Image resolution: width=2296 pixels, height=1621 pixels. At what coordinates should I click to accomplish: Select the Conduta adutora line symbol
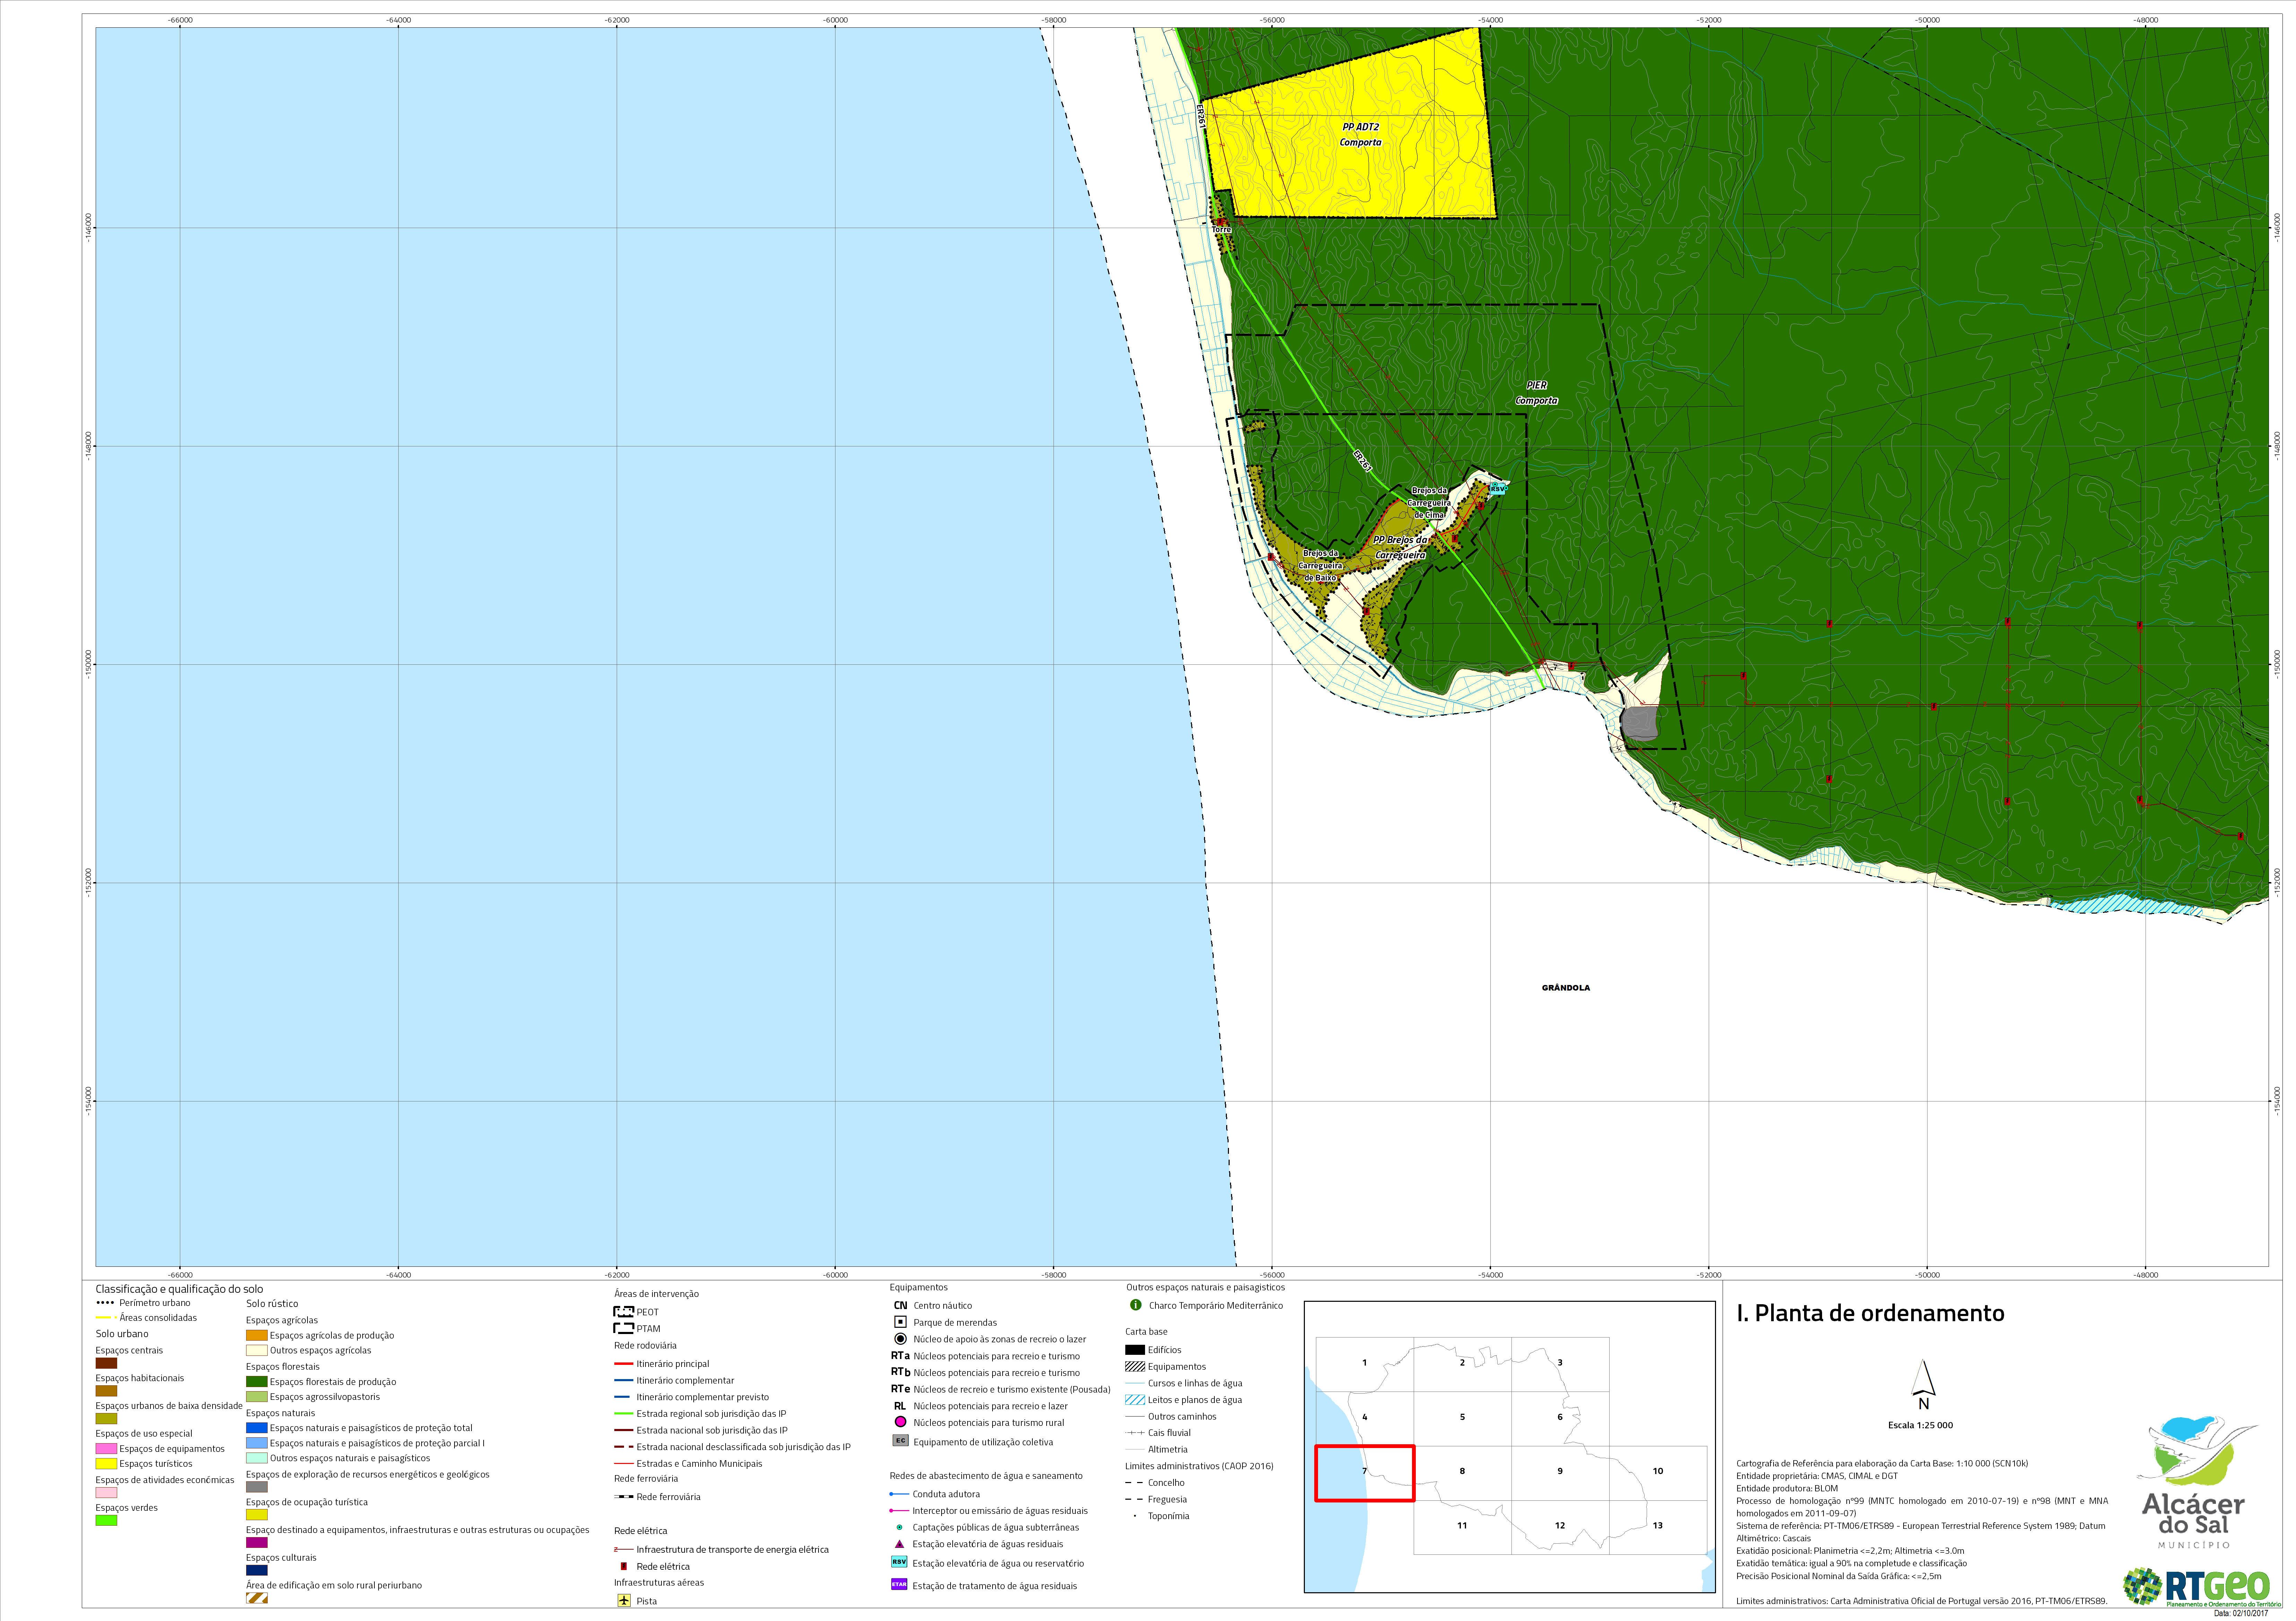pyautogui.click(x=899, y=1494)
